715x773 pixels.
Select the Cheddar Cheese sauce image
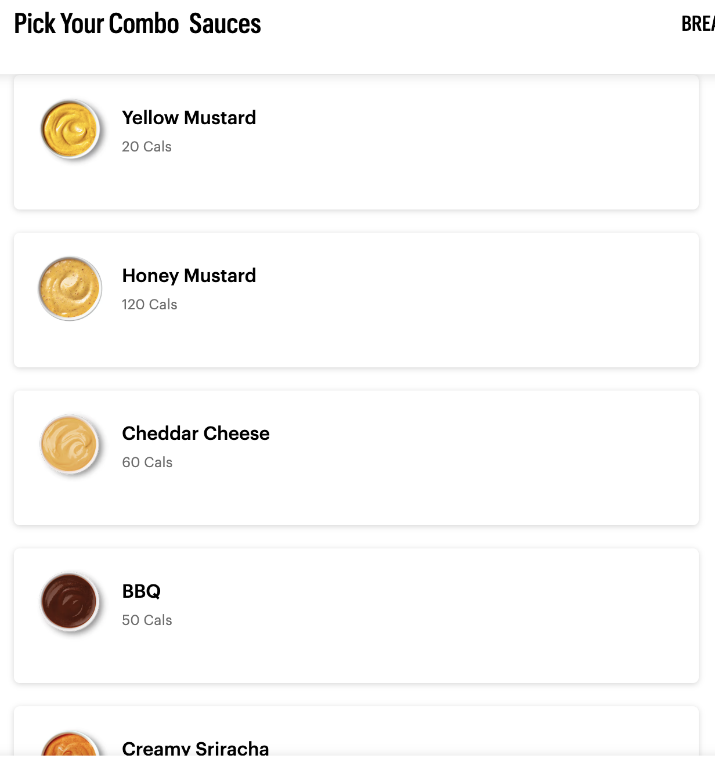coord(70,446)
